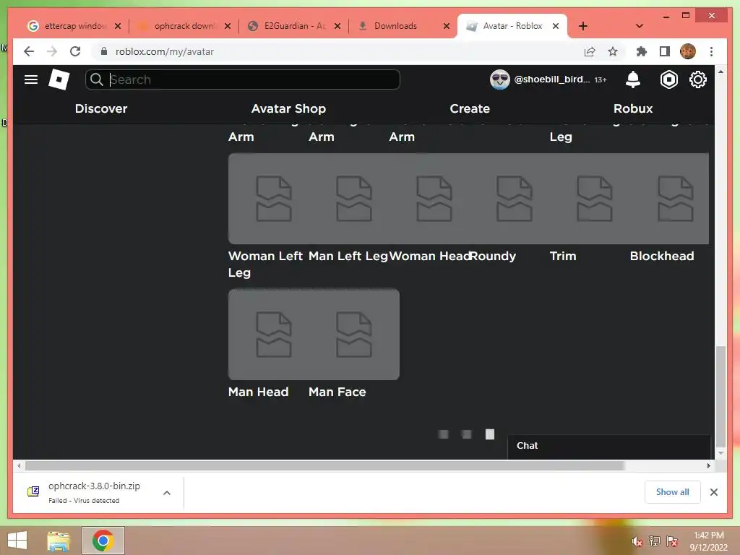This screenshot has height=555, width=740.
Task: Click Show all downloads
Action: [x=673, y=492]
